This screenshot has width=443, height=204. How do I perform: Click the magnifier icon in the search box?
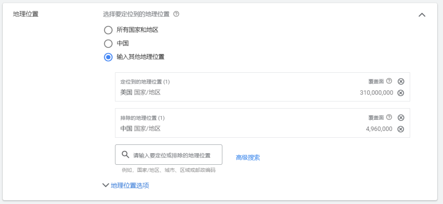click(x=126, y=155)
